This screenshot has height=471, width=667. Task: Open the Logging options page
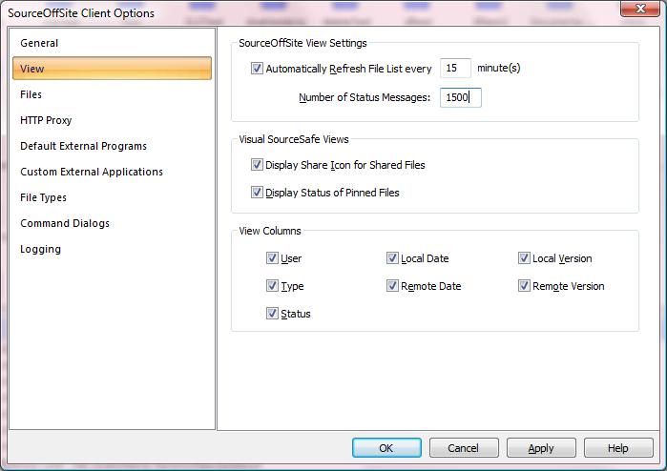[40, 249]
